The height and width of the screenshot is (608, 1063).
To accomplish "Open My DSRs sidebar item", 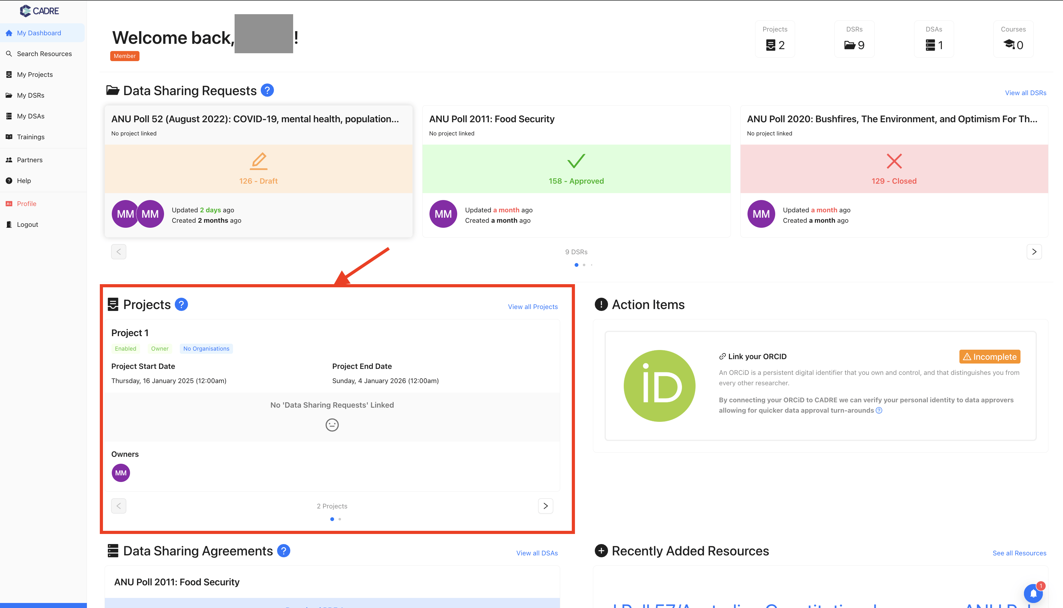I will 42,95.
